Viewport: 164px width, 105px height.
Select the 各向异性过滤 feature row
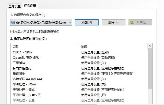point(79,68)
